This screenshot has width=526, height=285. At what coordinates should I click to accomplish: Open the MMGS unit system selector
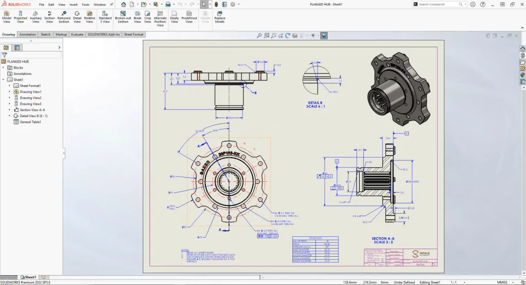tap(502, 282)
